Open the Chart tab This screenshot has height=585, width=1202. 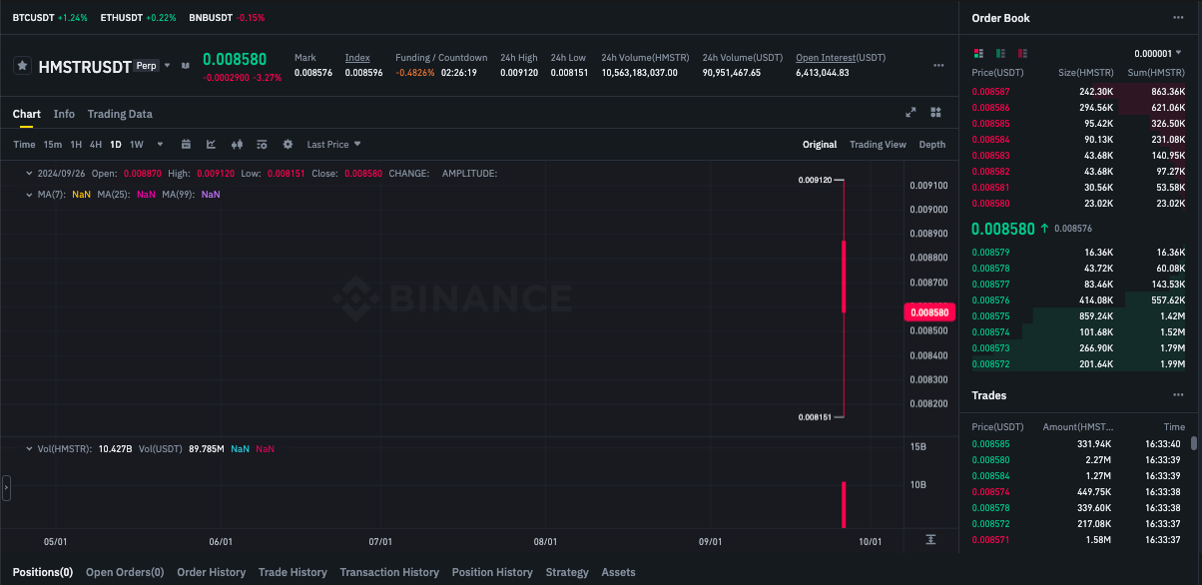point(27,114)
